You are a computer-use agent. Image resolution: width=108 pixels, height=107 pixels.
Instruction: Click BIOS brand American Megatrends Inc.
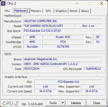[x=63, y=59]
